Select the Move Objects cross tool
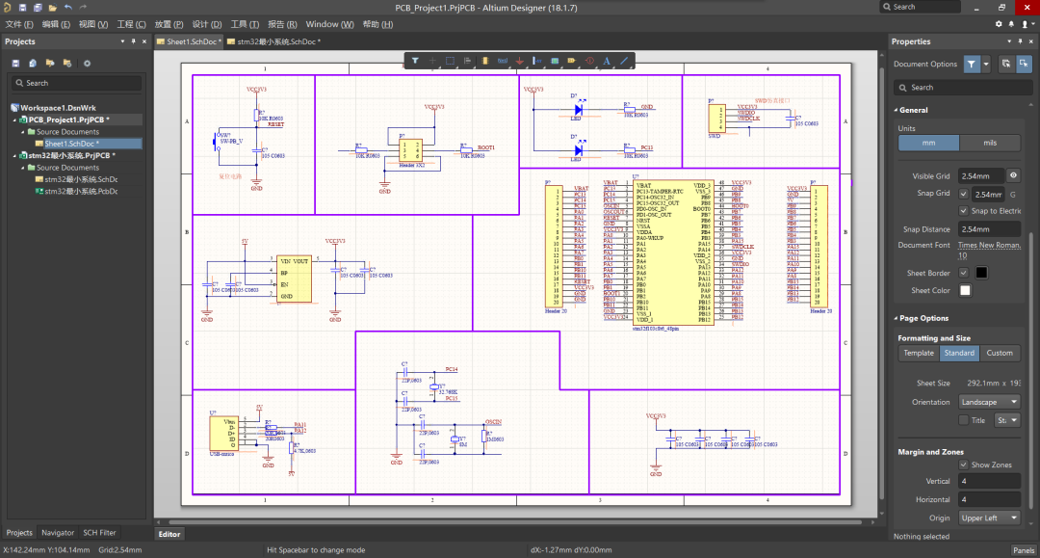1040x558 pixels. coord(432,61)
